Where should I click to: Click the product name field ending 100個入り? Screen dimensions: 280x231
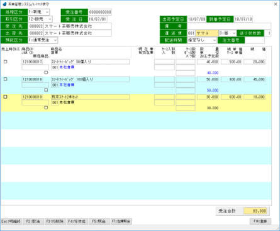(x=90, y=79)
